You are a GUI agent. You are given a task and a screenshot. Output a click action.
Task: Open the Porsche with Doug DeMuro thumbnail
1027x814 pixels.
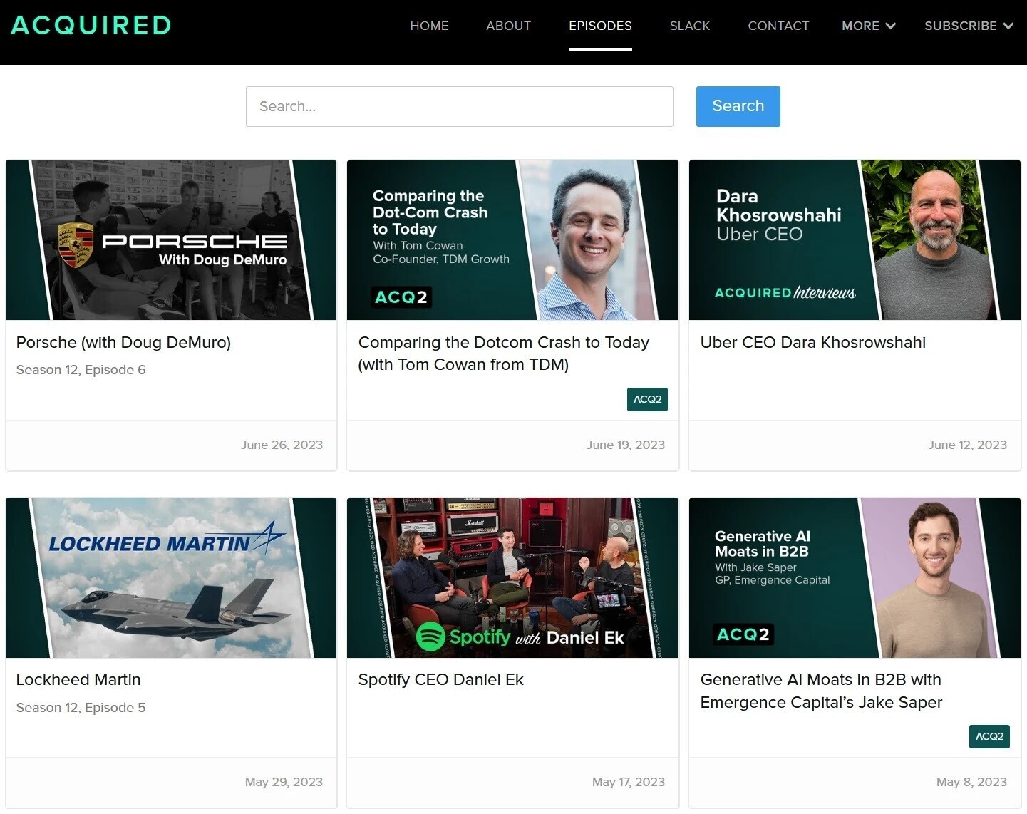point(171,239)
